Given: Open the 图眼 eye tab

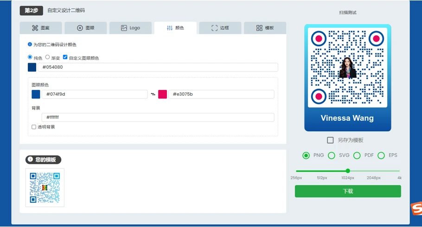Looking at the screenshot, I should 86,28.
